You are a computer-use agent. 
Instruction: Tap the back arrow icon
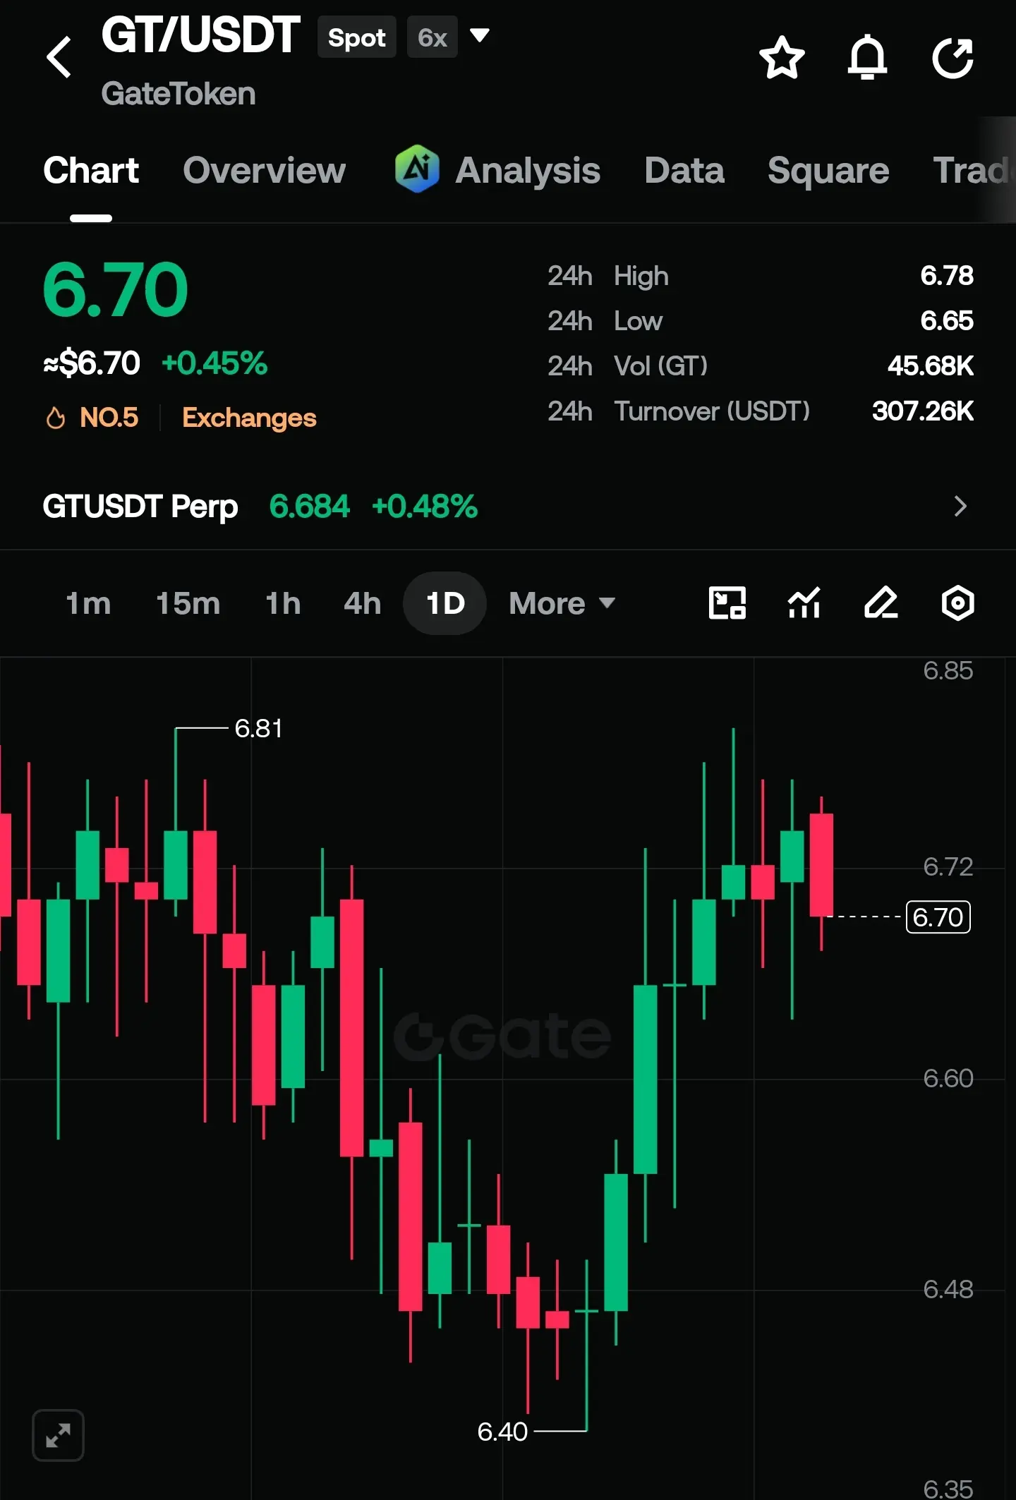click(59, 57)
